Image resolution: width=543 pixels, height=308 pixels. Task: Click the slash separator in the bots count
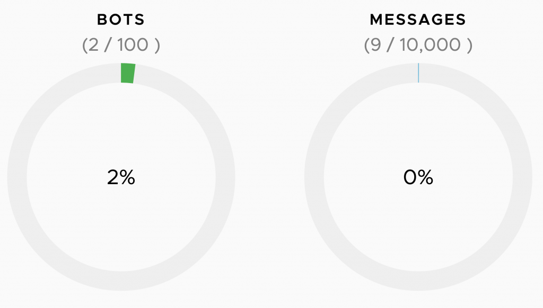coord(108,45)
